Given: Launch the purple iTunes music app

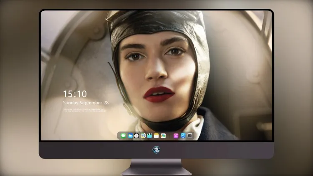Looking at the screenshot, I should [176, 136].
